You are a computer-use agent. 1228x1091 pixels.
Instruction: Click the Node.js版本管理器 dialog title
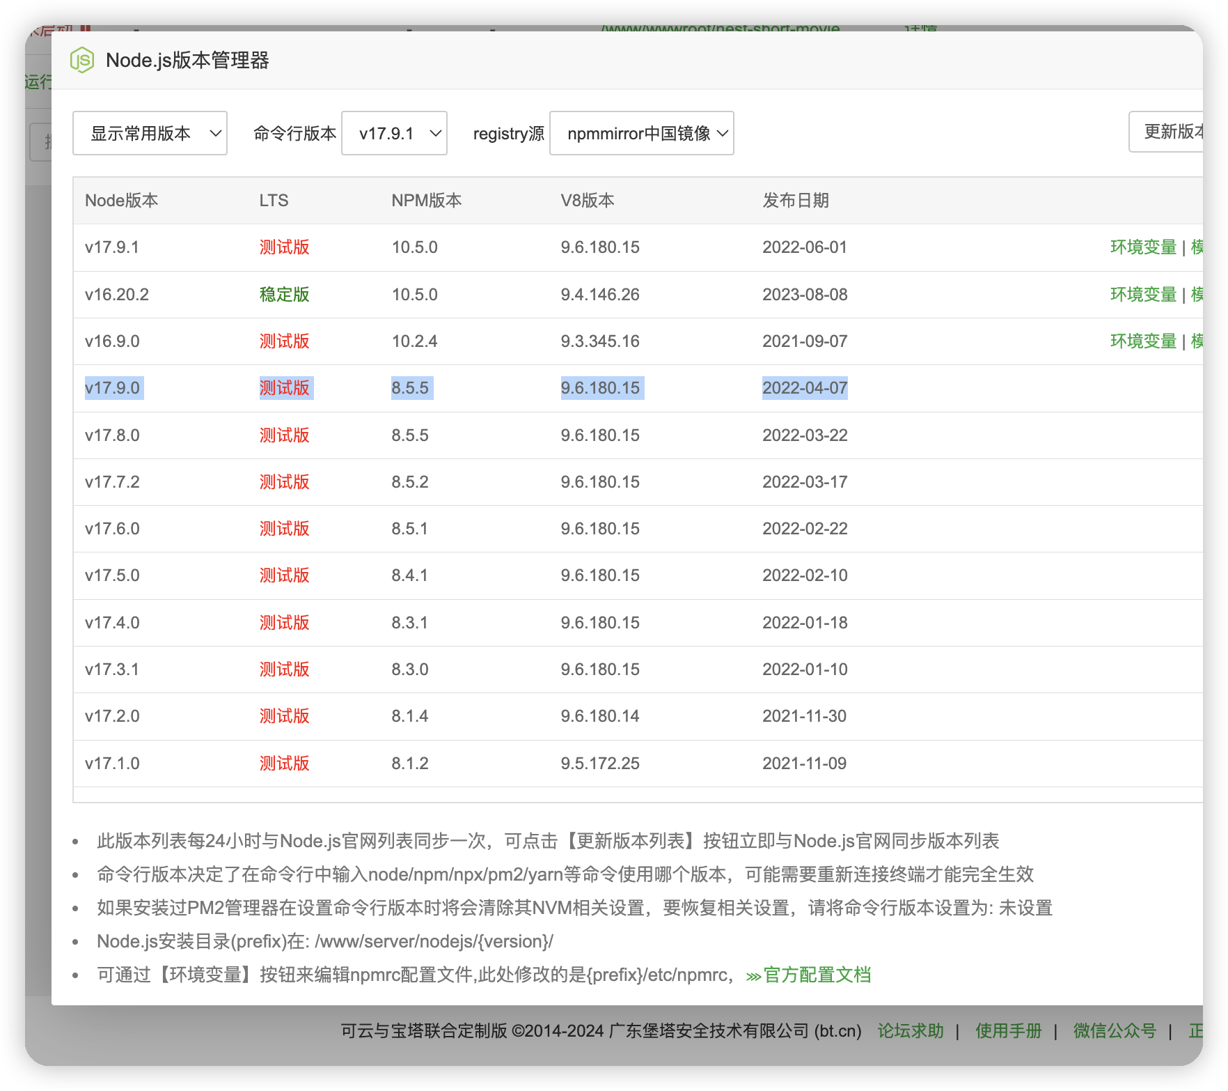(x=187, y=61)
